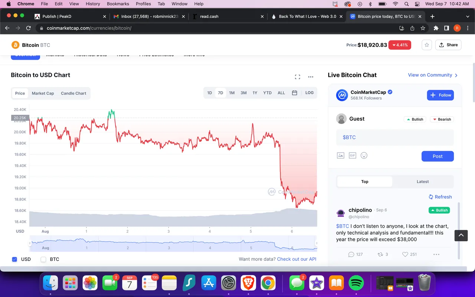Screen dimensions: 475x297
Task: Open comments on chipolino's post
Action: [355, 254]
